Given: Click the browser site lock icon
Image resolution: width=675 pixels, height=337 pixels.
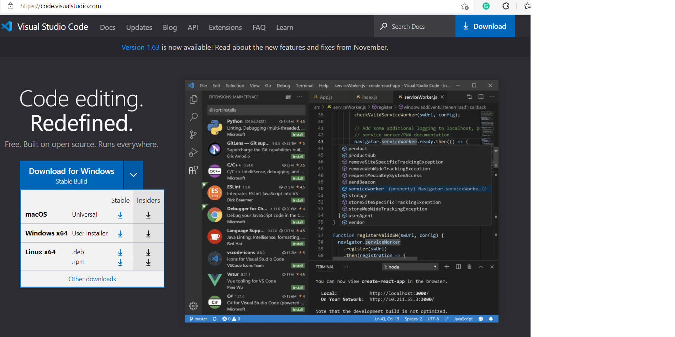Looking at the screenshot, I should 11,6.
